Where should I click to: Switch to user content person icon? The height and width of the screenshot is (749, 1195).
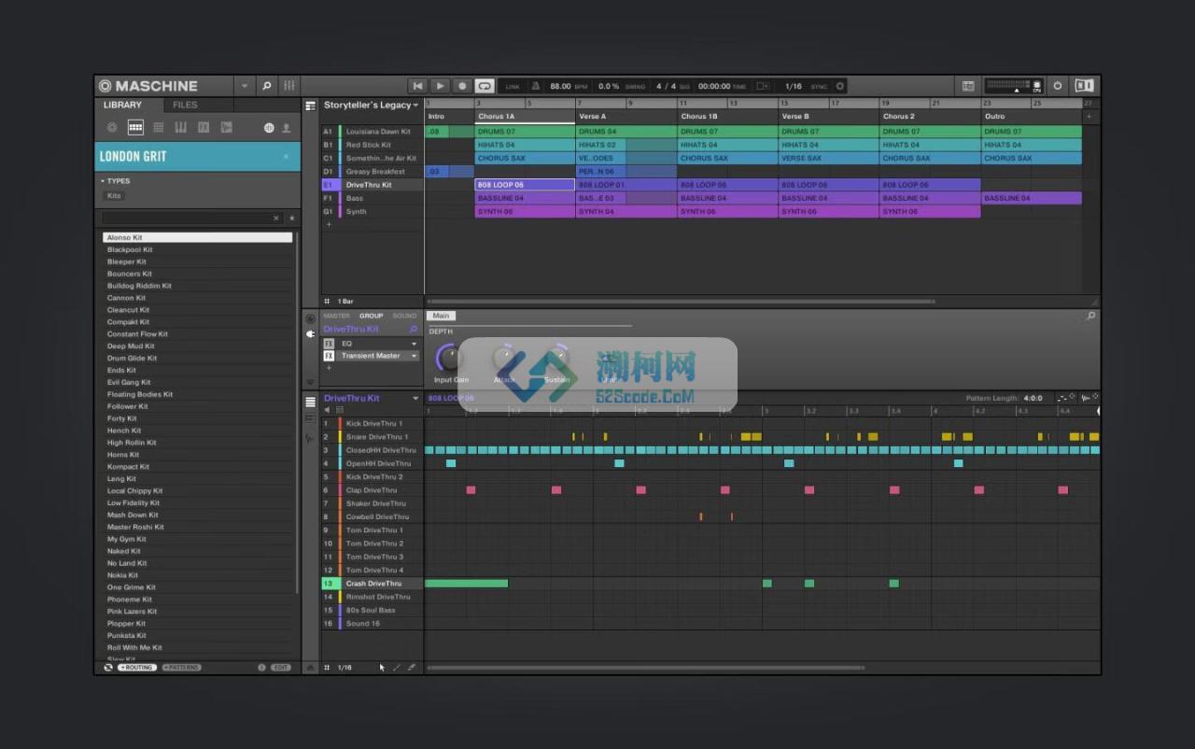286,127
